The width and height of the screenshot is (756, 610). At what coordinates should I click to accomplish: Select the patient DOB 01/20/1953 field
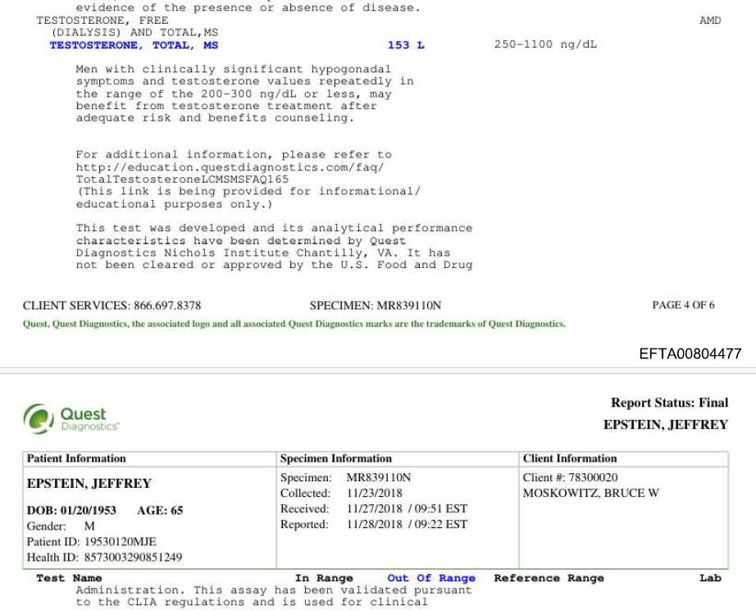click(x=71, y=510)
